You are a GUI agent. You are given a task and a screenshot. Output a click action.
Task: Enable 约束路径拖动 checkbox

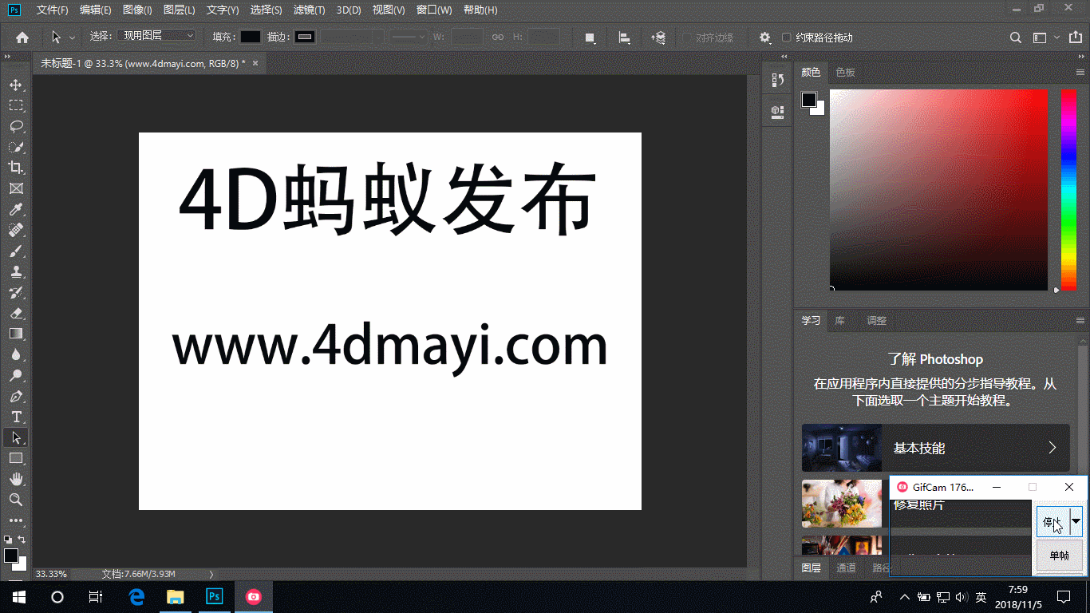tap(787, 38)
